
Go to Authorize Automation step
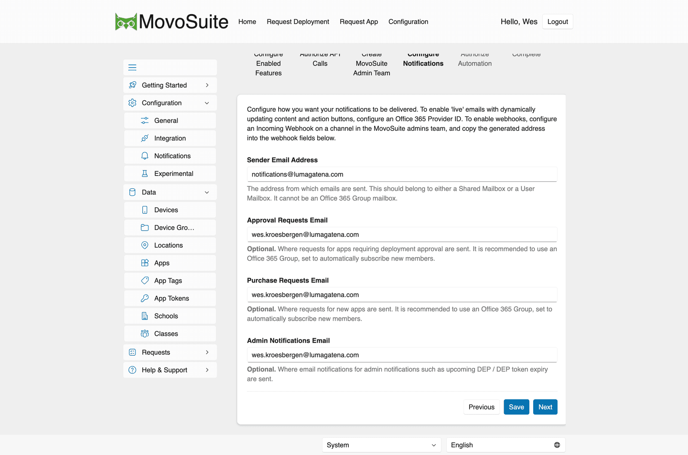(475, 59)
